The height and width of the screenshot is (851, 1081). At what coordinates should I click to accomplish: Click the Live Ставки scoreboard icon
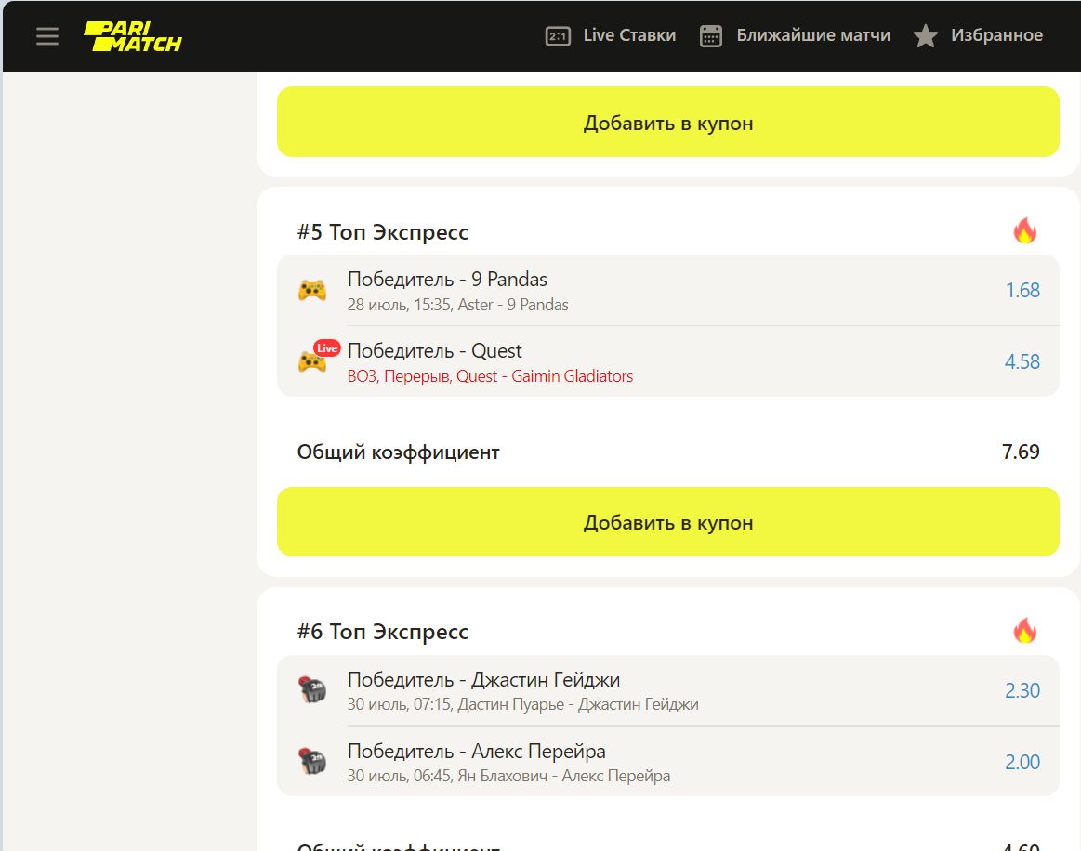558,36
